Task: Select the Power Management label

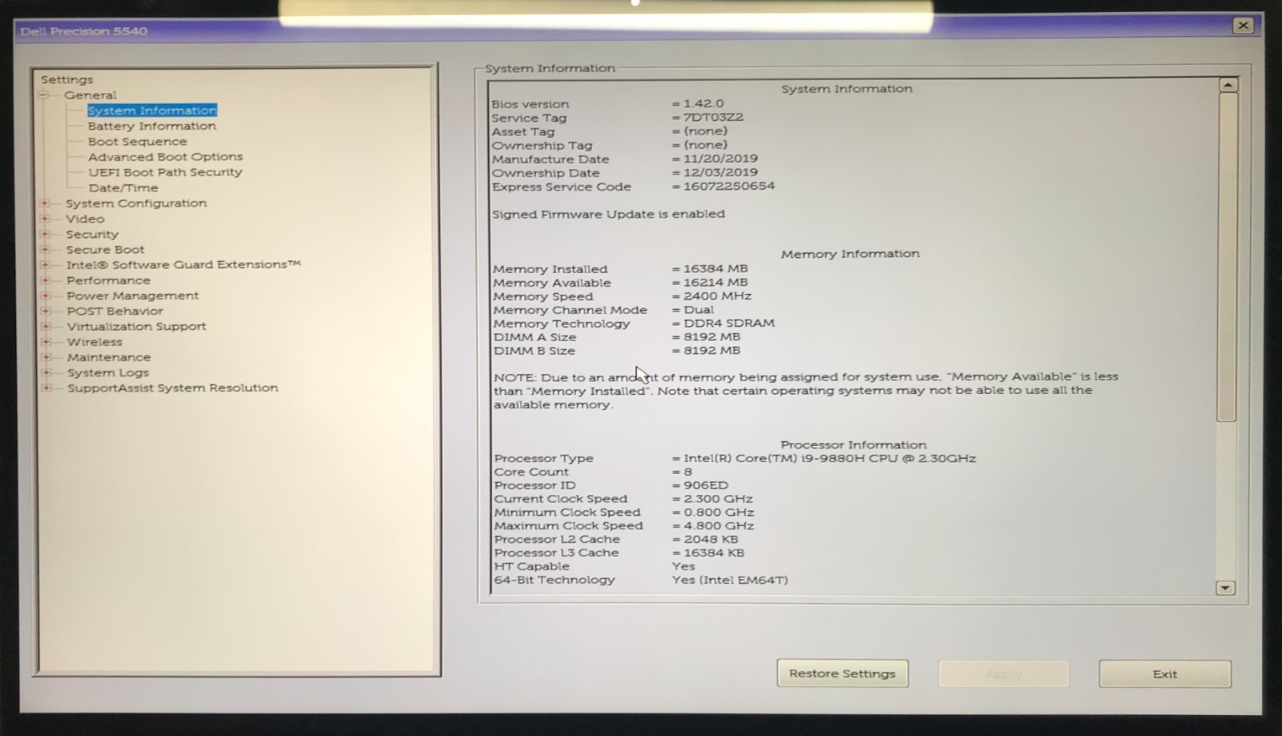Action: tap(133, 296)
